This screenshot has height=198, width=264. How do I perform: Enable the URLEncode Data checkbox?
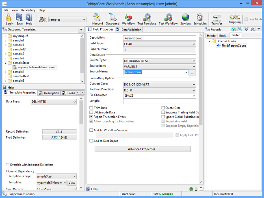coord(91,112)
